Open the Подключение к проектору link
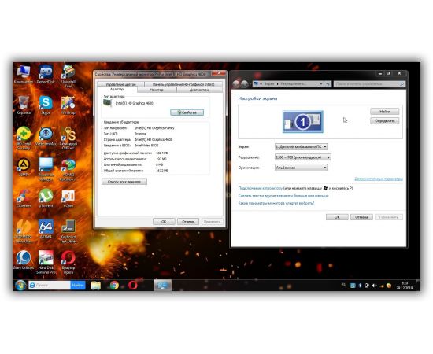Screen dimensions: 433x354 260,188
